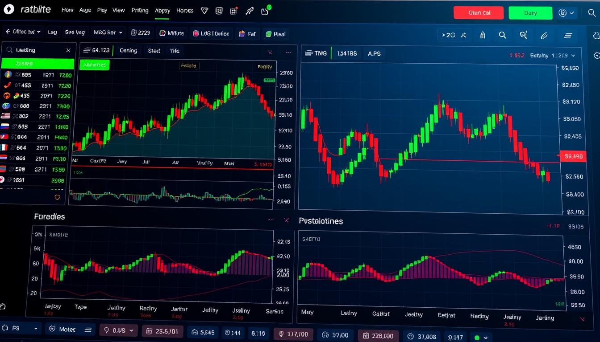
Task: Toggle the green Alimunites chart button
Action: click(x=94, y=65)
